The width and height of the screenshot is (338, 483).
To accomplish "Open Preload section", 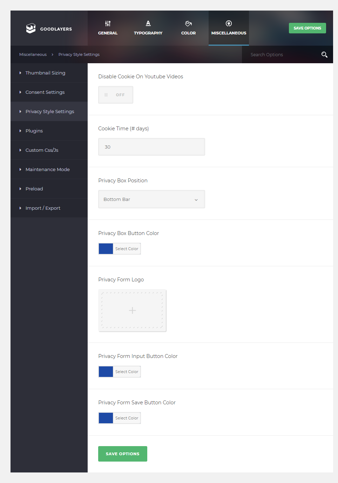I will click(x=49, y=189).
